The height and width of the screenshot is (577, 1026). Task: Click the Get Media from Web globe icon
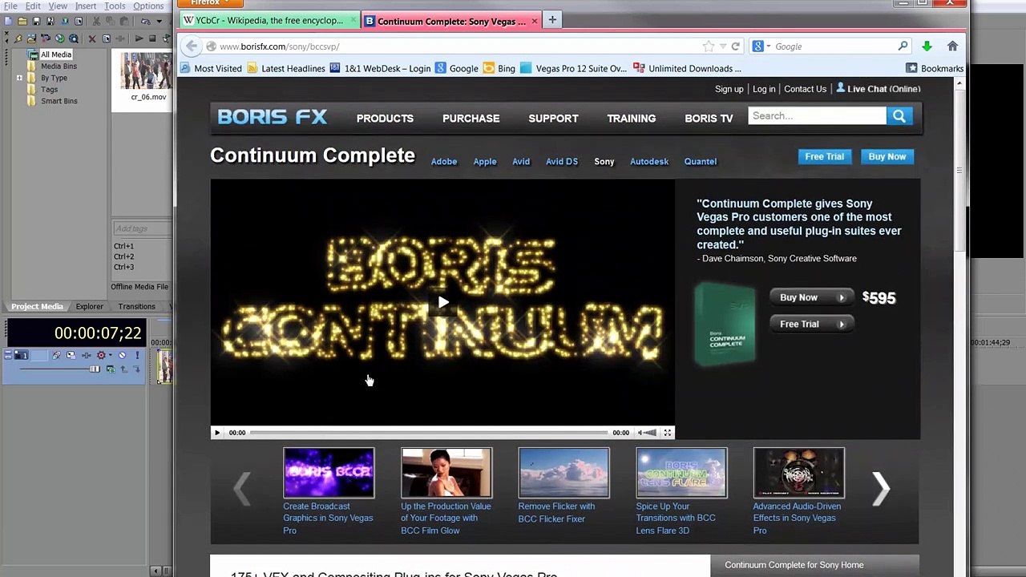(59, 38)
